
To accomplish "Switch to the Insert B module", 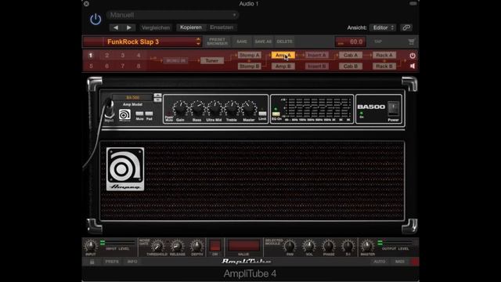I will coord(316,66).
